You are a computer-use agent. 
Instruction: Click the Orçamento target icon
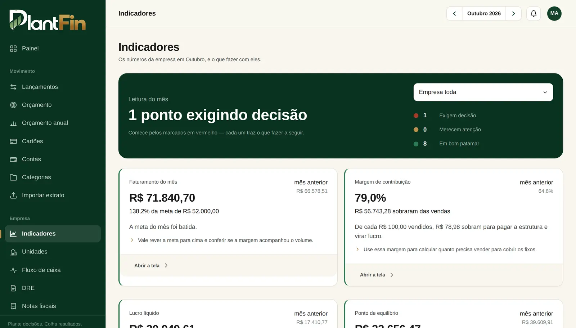tap(13, 105)
